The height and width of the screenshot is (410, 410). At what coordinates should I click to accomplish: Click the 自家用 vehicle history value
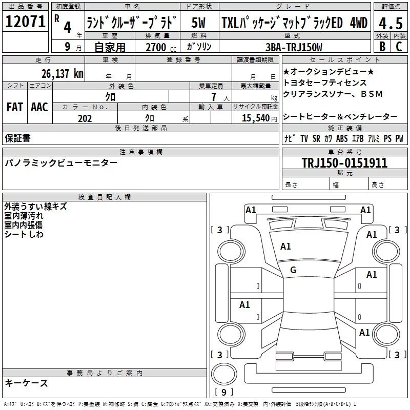pos(110,47)
